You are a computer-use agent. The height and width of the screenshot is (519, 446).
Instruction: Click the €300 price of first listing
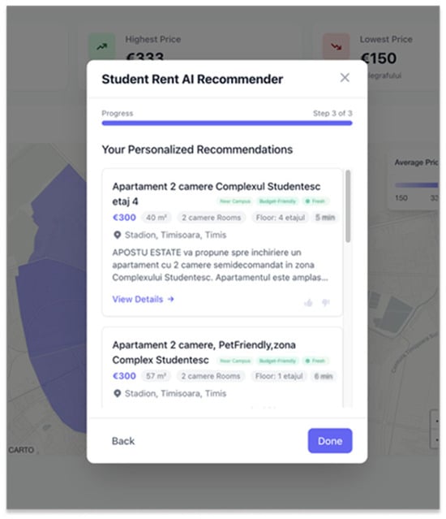click(x=124, y=218)
